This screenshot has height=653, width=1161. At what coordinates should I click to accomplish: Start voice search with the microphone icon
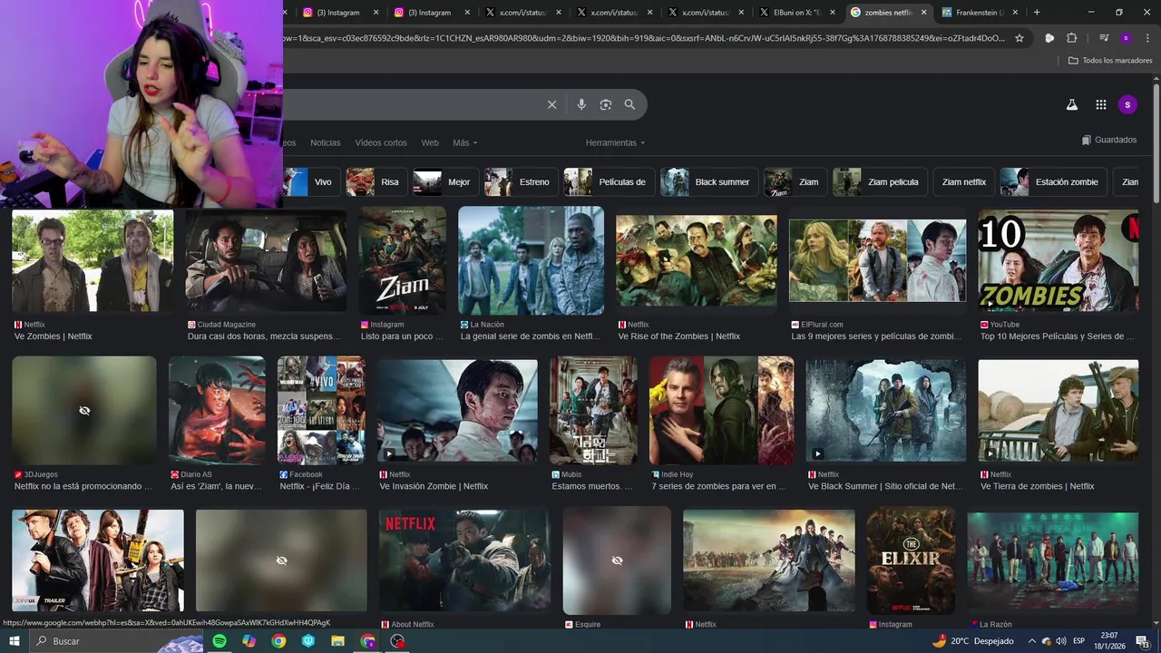pyautogui.click(x=581, y=104)
